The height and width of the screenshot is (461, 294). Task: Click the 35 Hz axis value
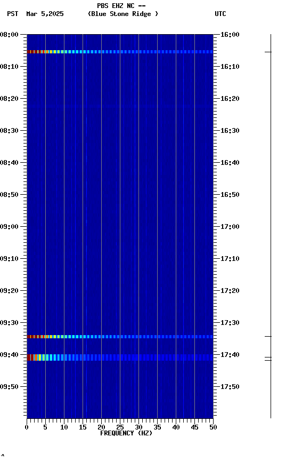pos(157,427)
